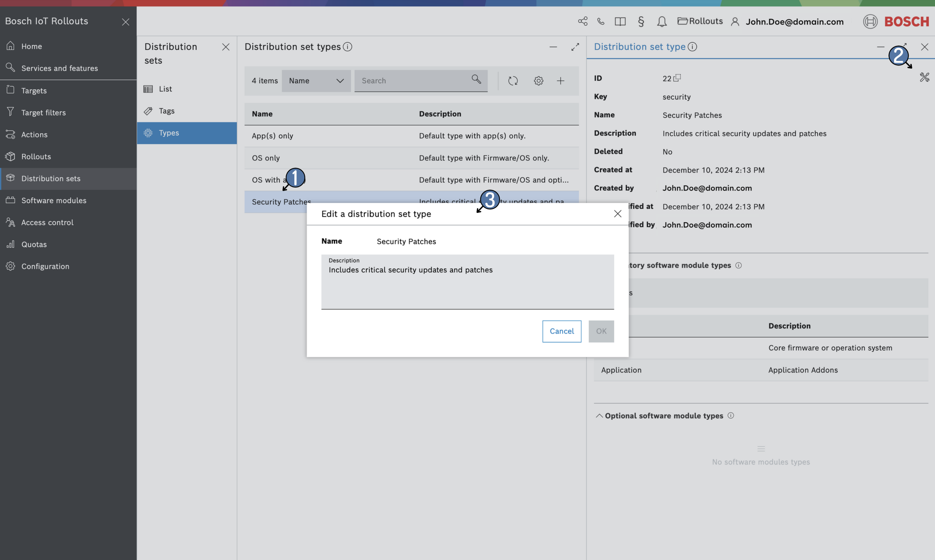Switch to the List tab

[x=187, y=89]
